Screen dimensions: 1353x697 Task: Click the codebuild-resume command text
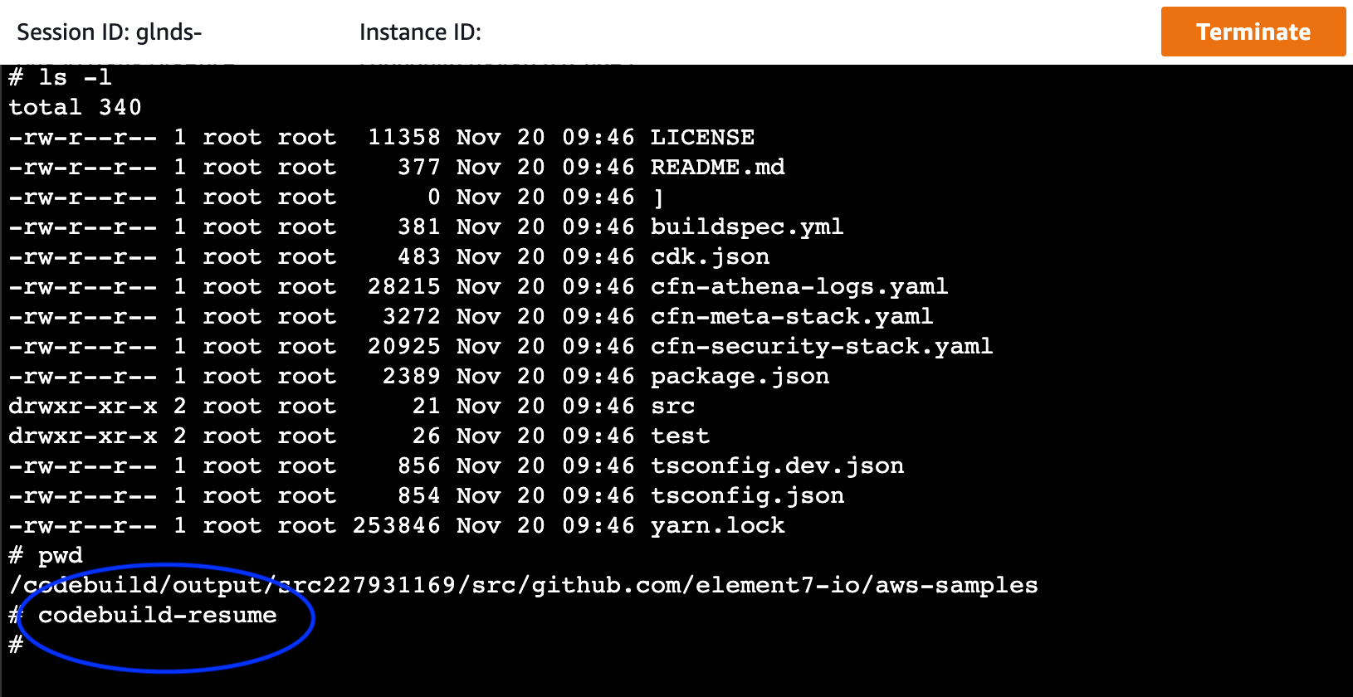pos(158,615)
